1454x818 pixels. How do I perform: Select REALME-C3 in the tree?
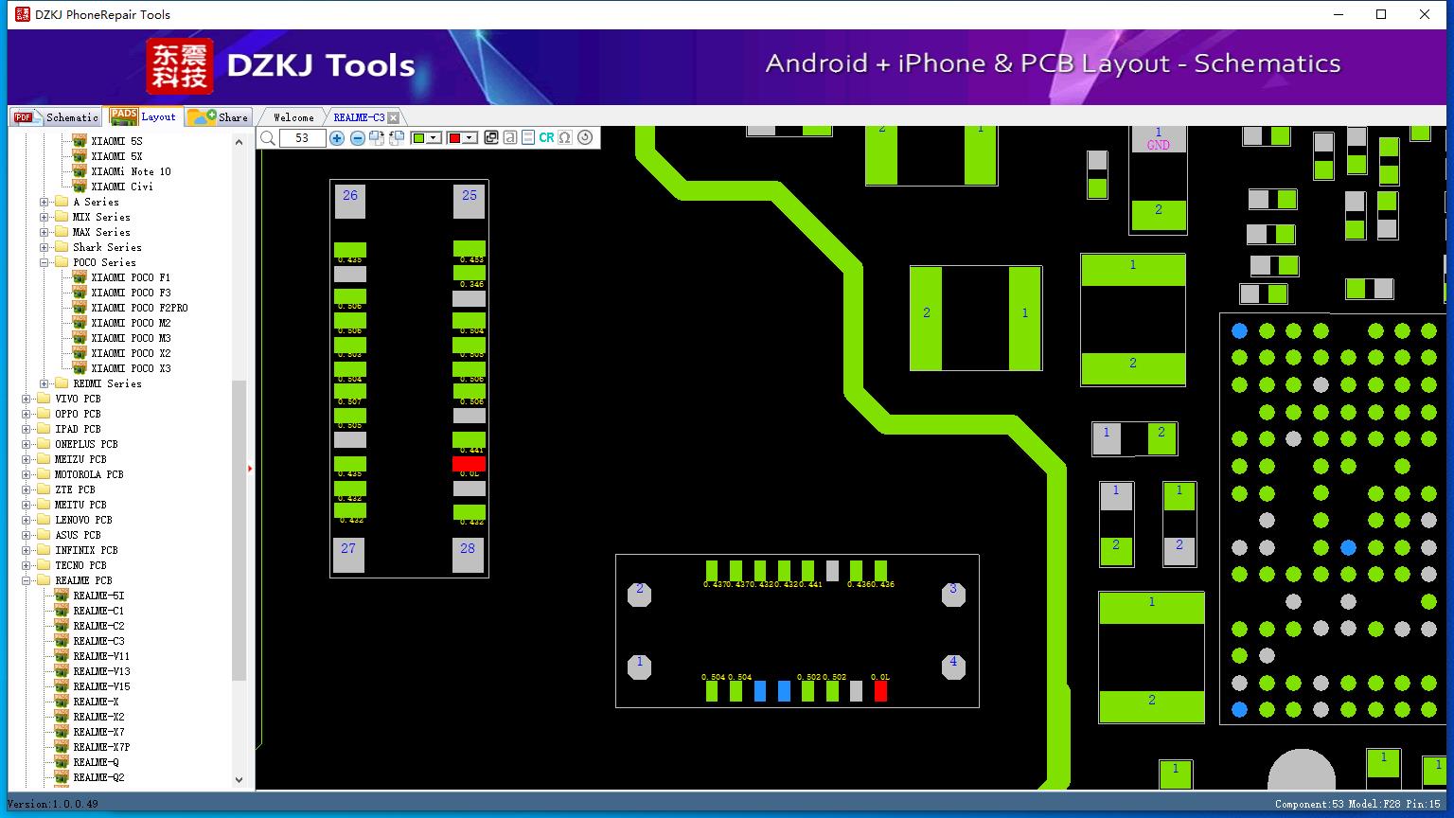[x=98, y=641]
